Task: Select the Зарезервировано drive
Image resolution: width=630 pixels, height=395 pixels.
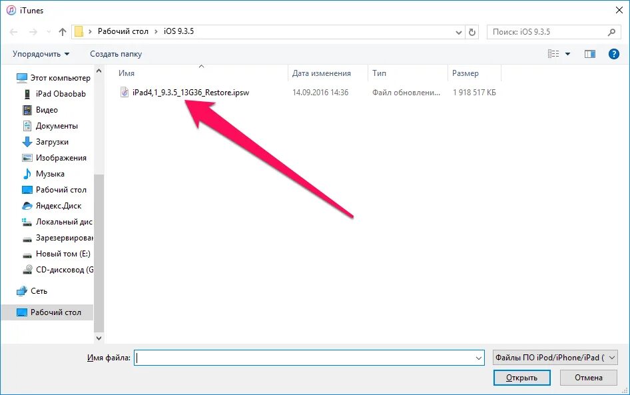Action: [57, 238]
